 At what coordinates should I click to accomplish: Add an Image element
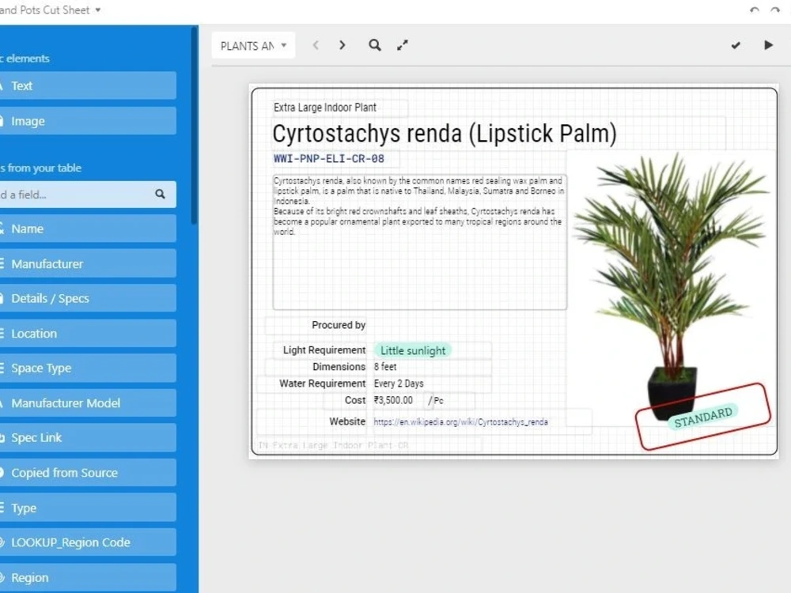pos(88,121)
